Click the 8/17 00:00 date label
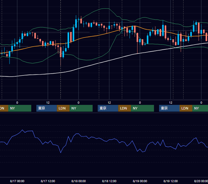This screenshot has height=184, width=208. click(17, 181)
